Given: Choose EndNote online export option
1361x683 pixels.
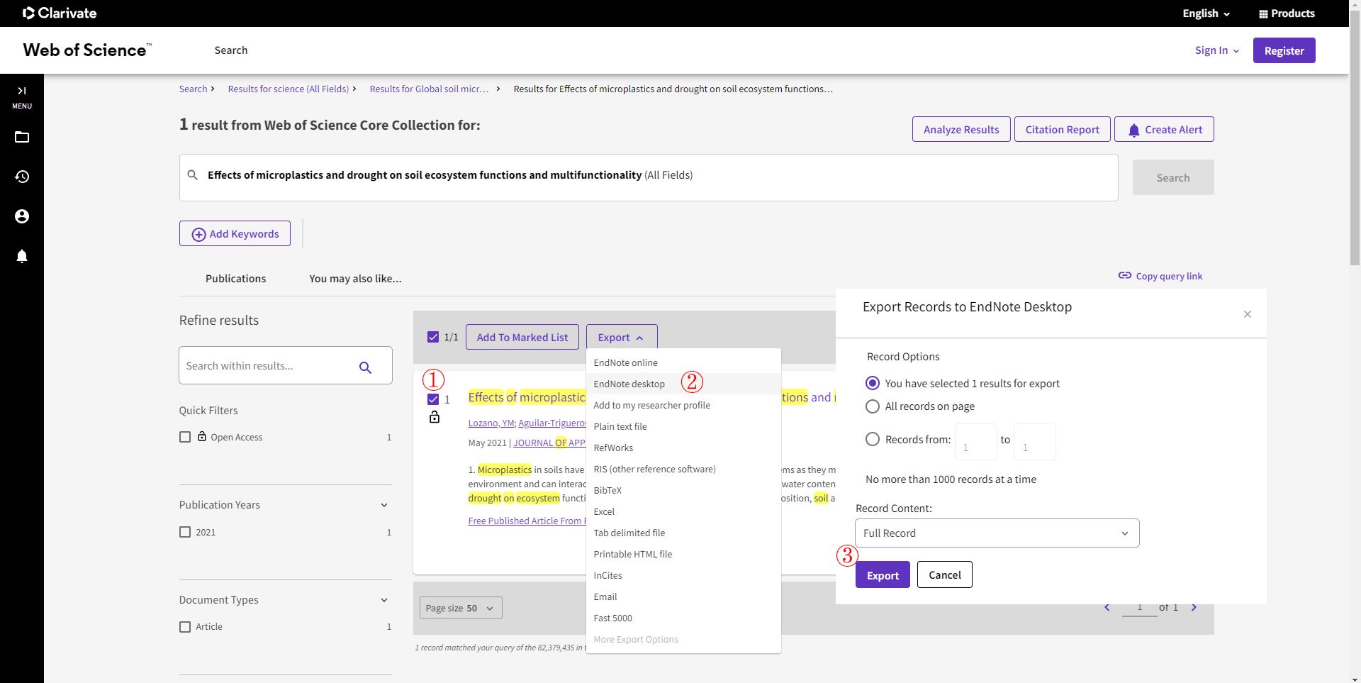Looking at the screenshot, I should [683, 362].
